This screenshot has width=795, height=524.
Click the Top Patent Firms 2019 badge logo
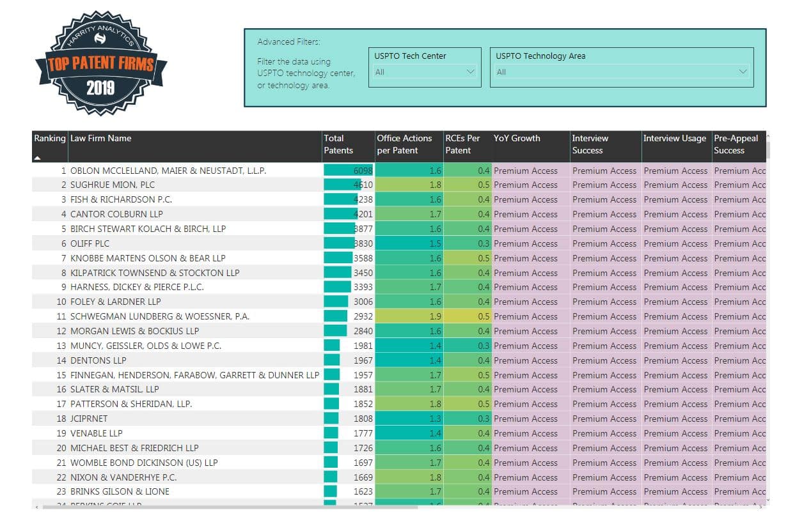(101, 63)
